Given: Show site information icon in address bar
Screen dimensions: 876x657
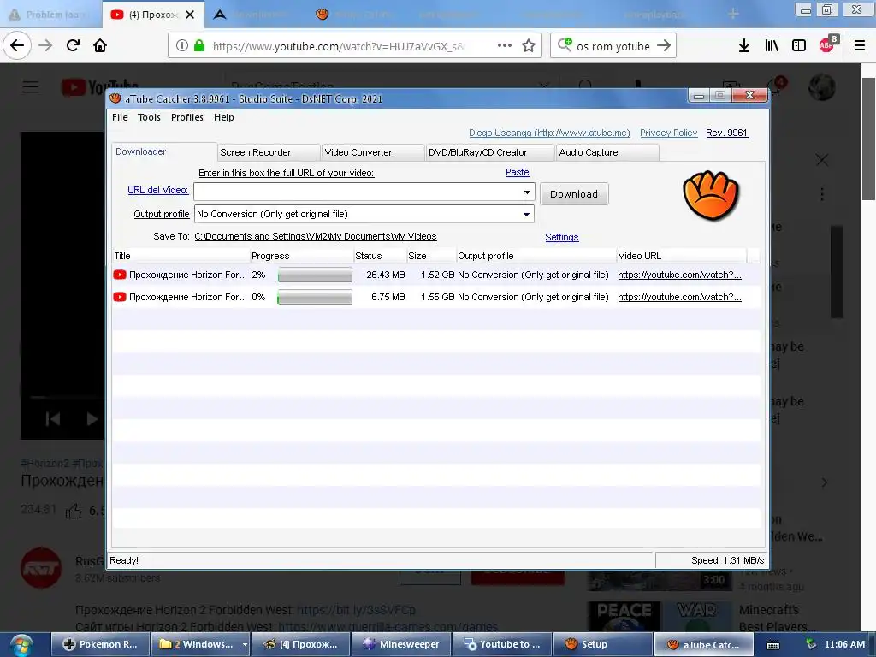Looking at the screenshot, I should pos(181,45).
